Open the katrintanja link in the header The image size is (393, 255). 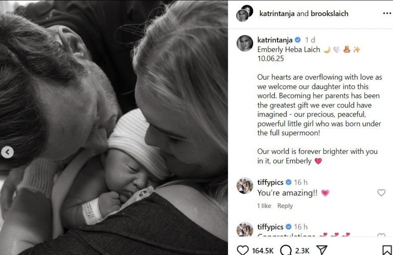[277, 13]
